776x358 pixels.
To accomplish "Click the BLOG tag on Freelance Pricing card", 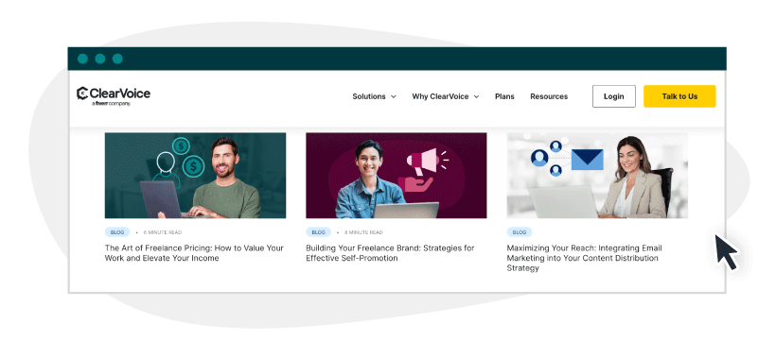I will [116, 232].
